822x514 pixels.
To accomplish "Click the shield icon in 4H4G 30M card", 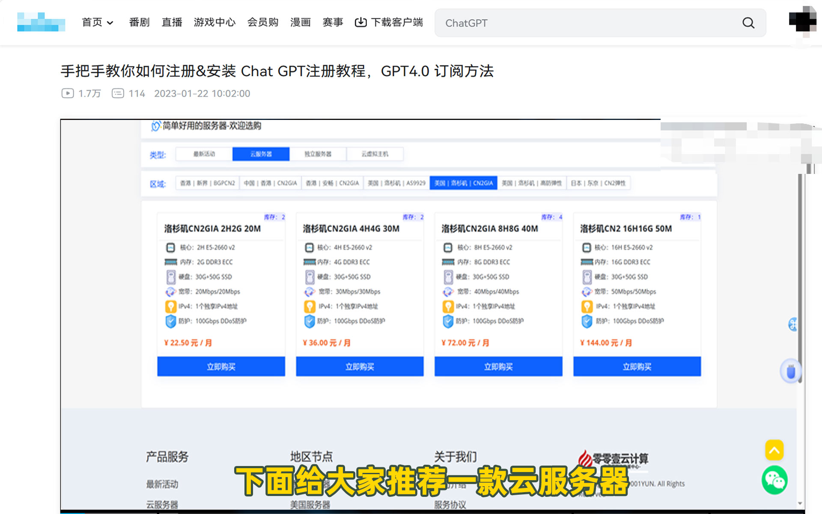I will [309, 321].
